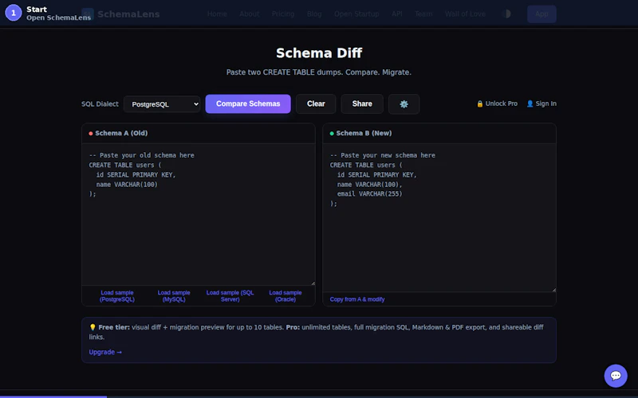Viewport: 638px width, 398px height.
Task: Grab Schema A textarea resize handle
Action: click(x=313, y=283)
